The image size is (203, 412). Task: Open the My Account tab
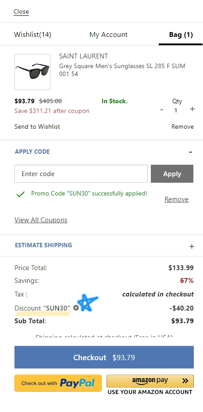pos(108,35)
